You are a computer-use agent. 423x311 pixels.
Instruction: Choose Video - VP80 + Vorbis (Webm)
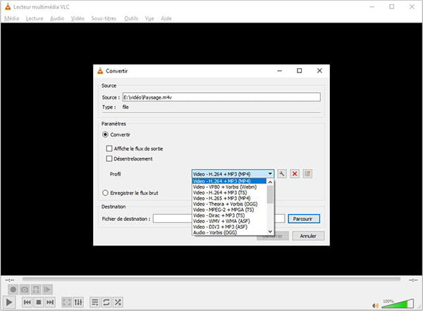(229, 187)
